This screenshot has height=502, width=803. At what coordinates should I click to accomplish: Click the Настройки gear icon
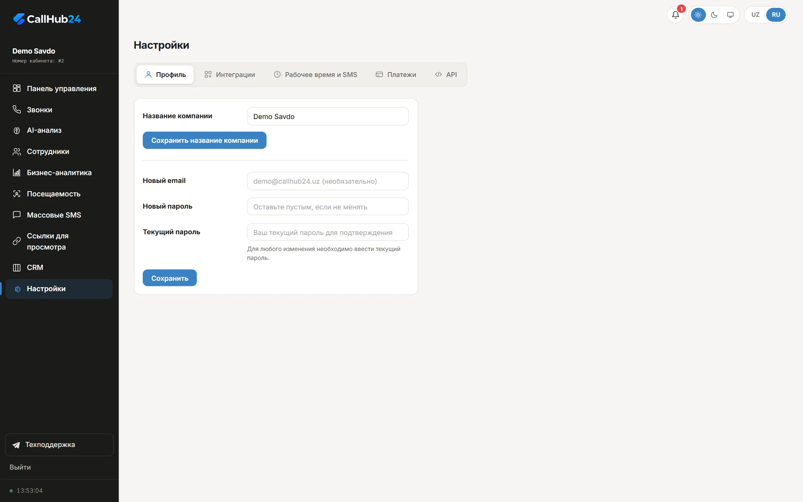tap(17, 289)
